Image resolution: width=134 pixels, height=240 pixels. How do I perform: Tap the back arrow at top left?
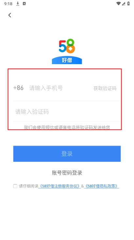(x=10, y=15)
